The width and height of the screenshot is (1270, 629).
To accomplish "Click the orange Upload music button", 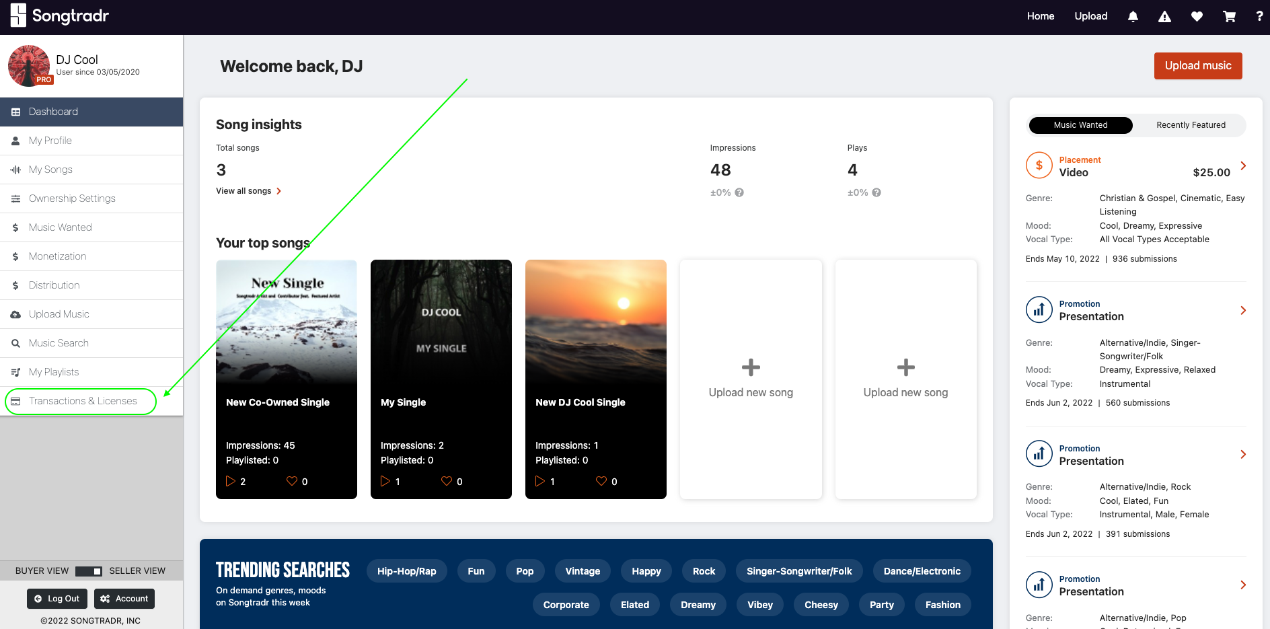I will click(x=1198, y=66).
